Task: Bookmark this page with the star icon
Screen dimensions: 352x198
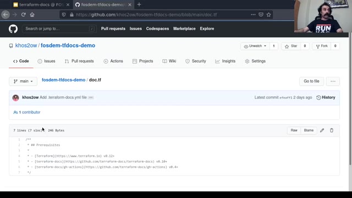Action: (269, 15)
